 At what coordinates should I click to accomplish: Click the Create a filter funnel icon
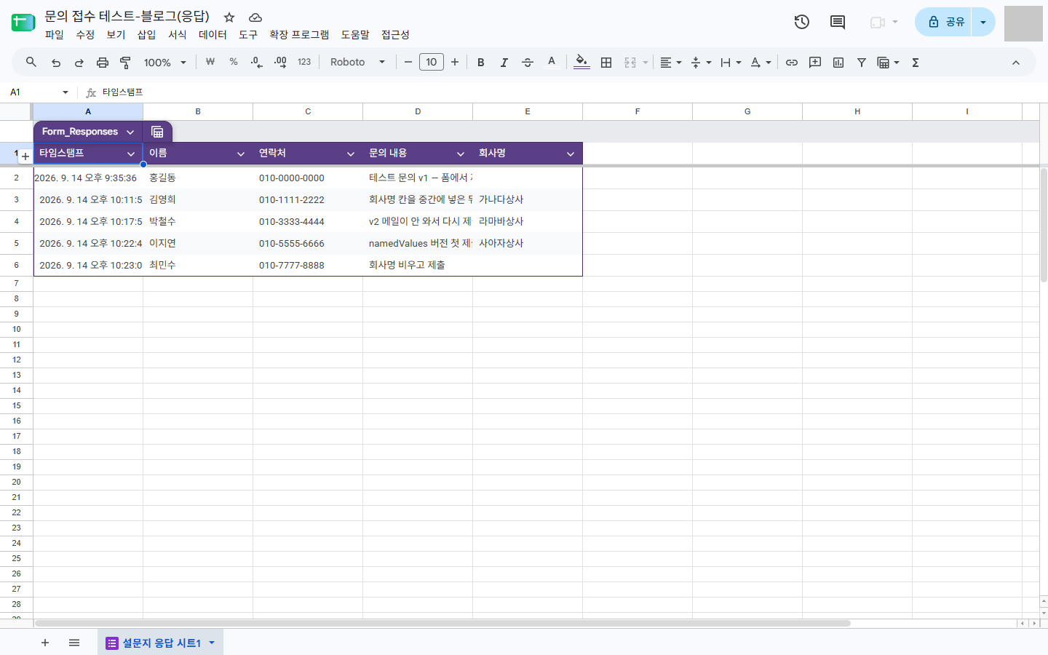pos(862,63)
